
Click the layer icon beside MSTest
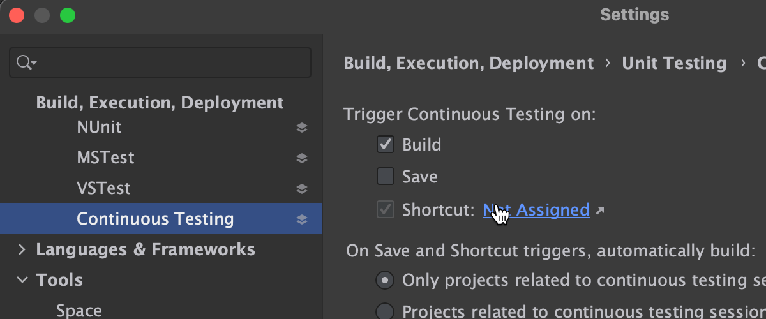point(302,158)
